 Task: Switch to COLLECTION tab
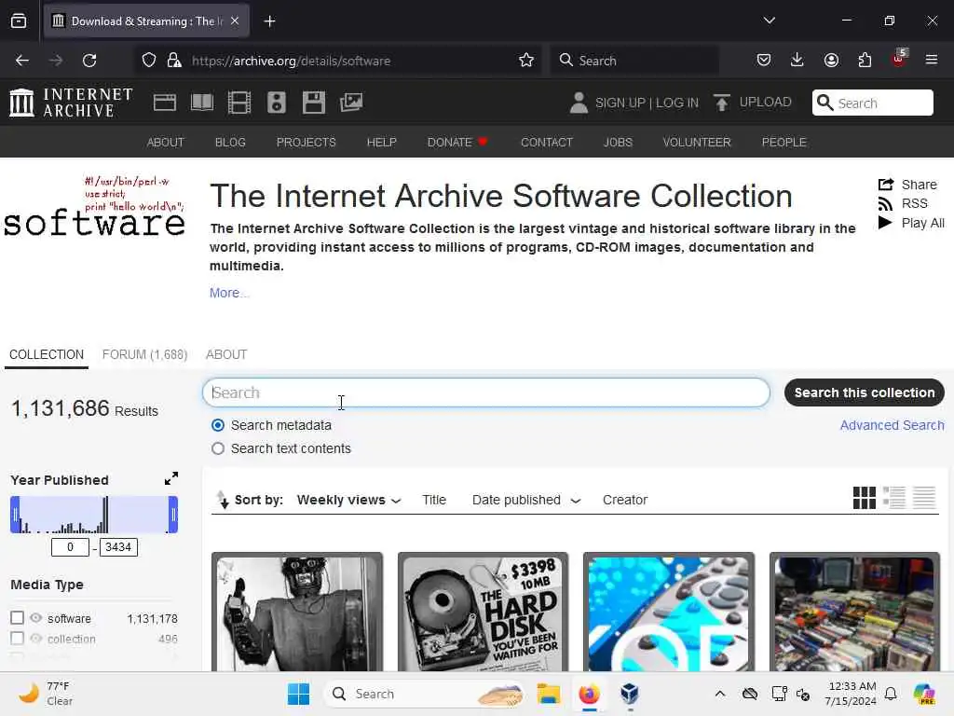tap(47, 355)
